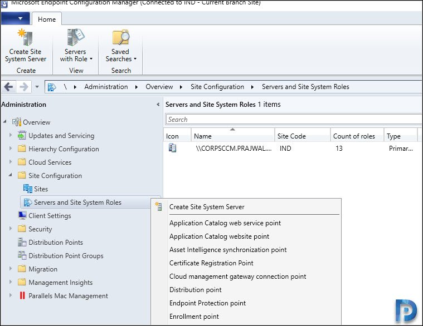This screenshot has width=423, height=326.
Task: Go forward with the right arrow button
Action: tap(24, 87)
